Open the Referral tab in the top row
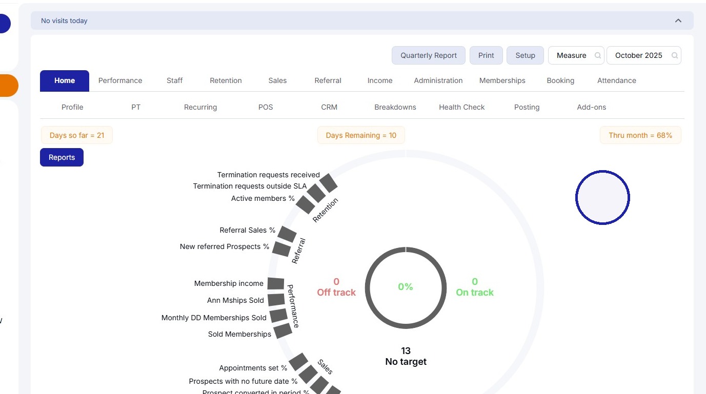 coord(328,80)
